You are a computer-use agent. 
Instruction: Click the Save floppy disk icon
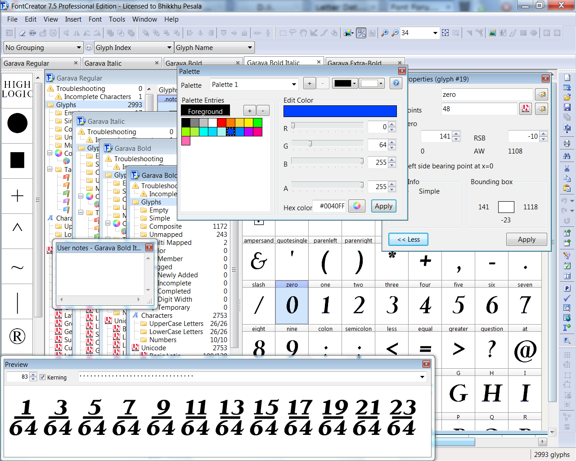tap(567, 107)
